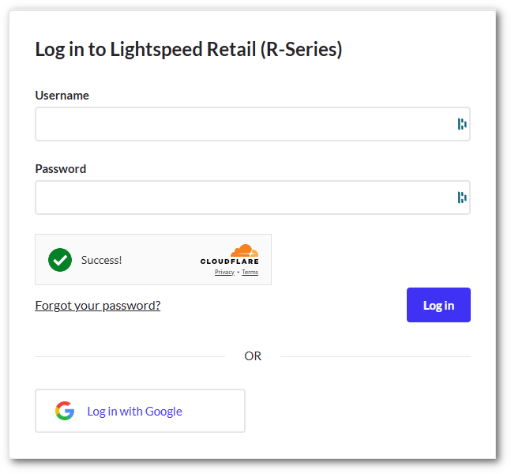Click the CLOUDFLARE wordmark text
This screenshot has height=474, width=511.
229,261
